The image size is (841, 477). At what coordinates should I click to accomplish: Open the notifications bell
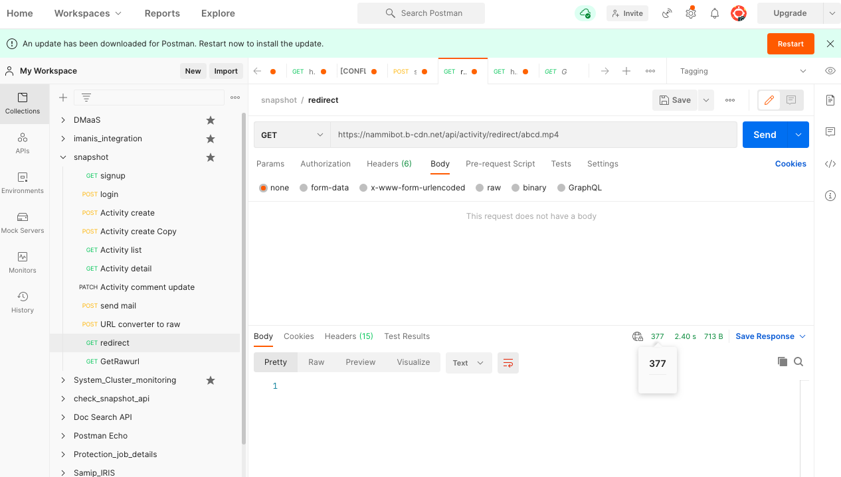point(715,13)
